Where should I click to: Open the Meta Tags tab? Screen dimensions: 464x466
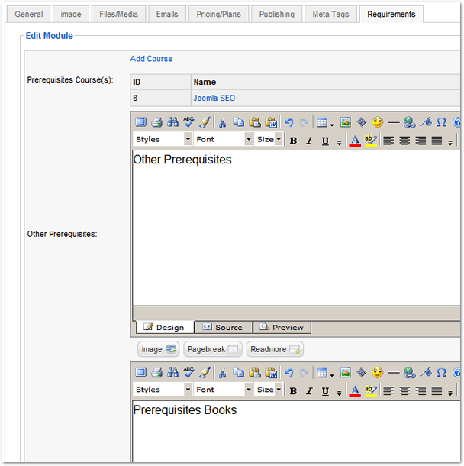[x=330, y=14]
